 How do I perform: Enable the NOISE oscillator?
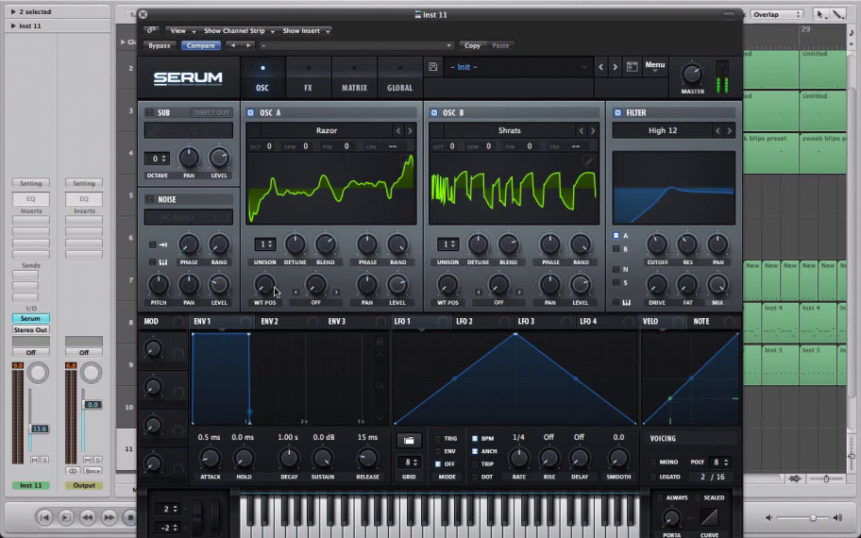click(x=149, y=199)
